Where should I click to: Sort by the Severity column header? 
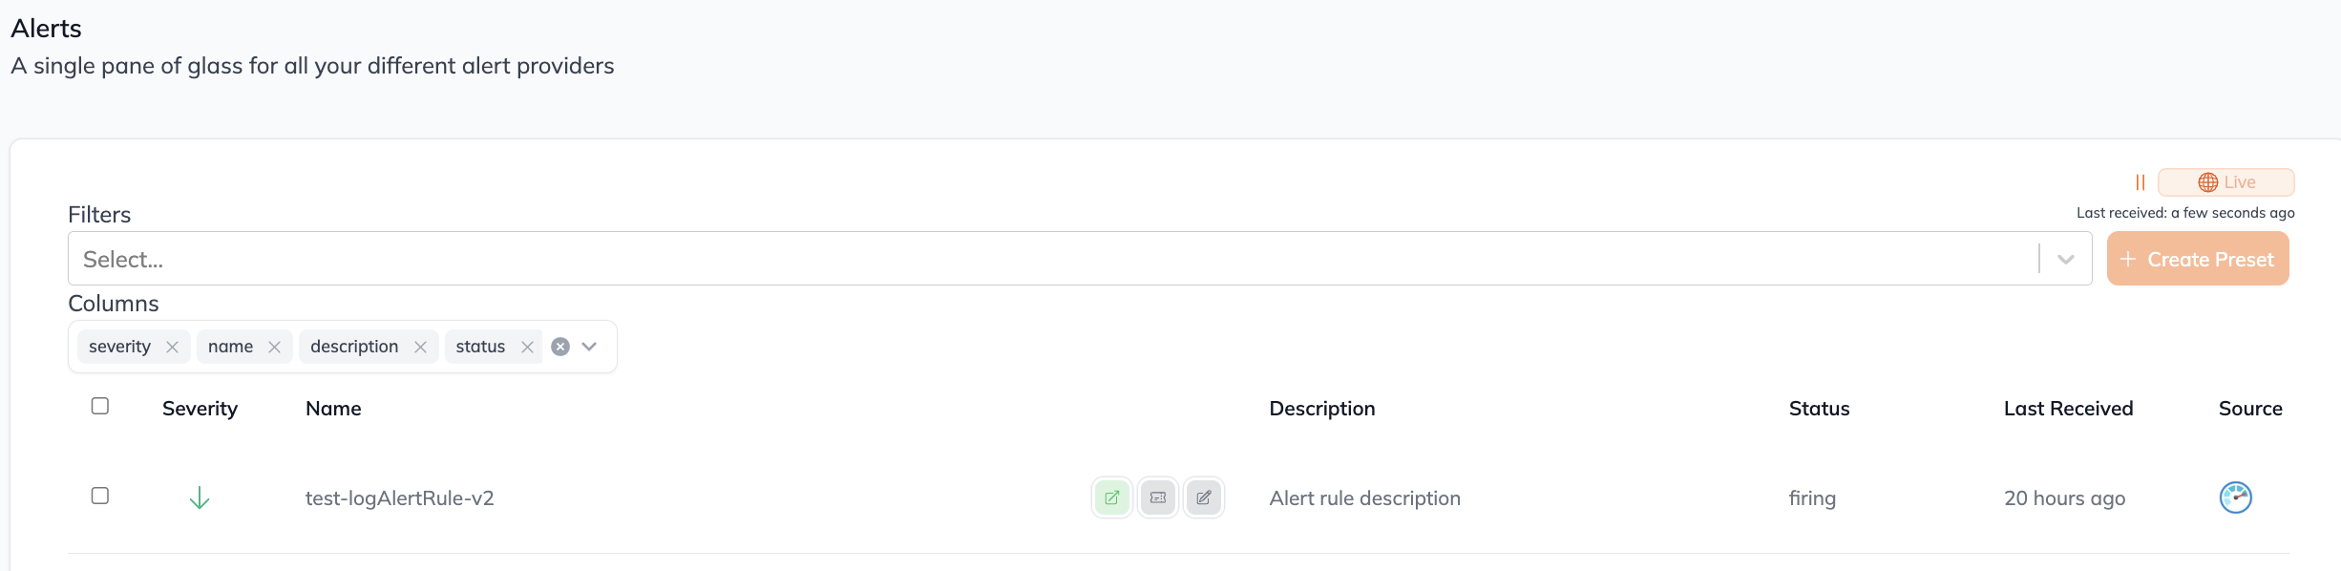[x=200, y=409]
